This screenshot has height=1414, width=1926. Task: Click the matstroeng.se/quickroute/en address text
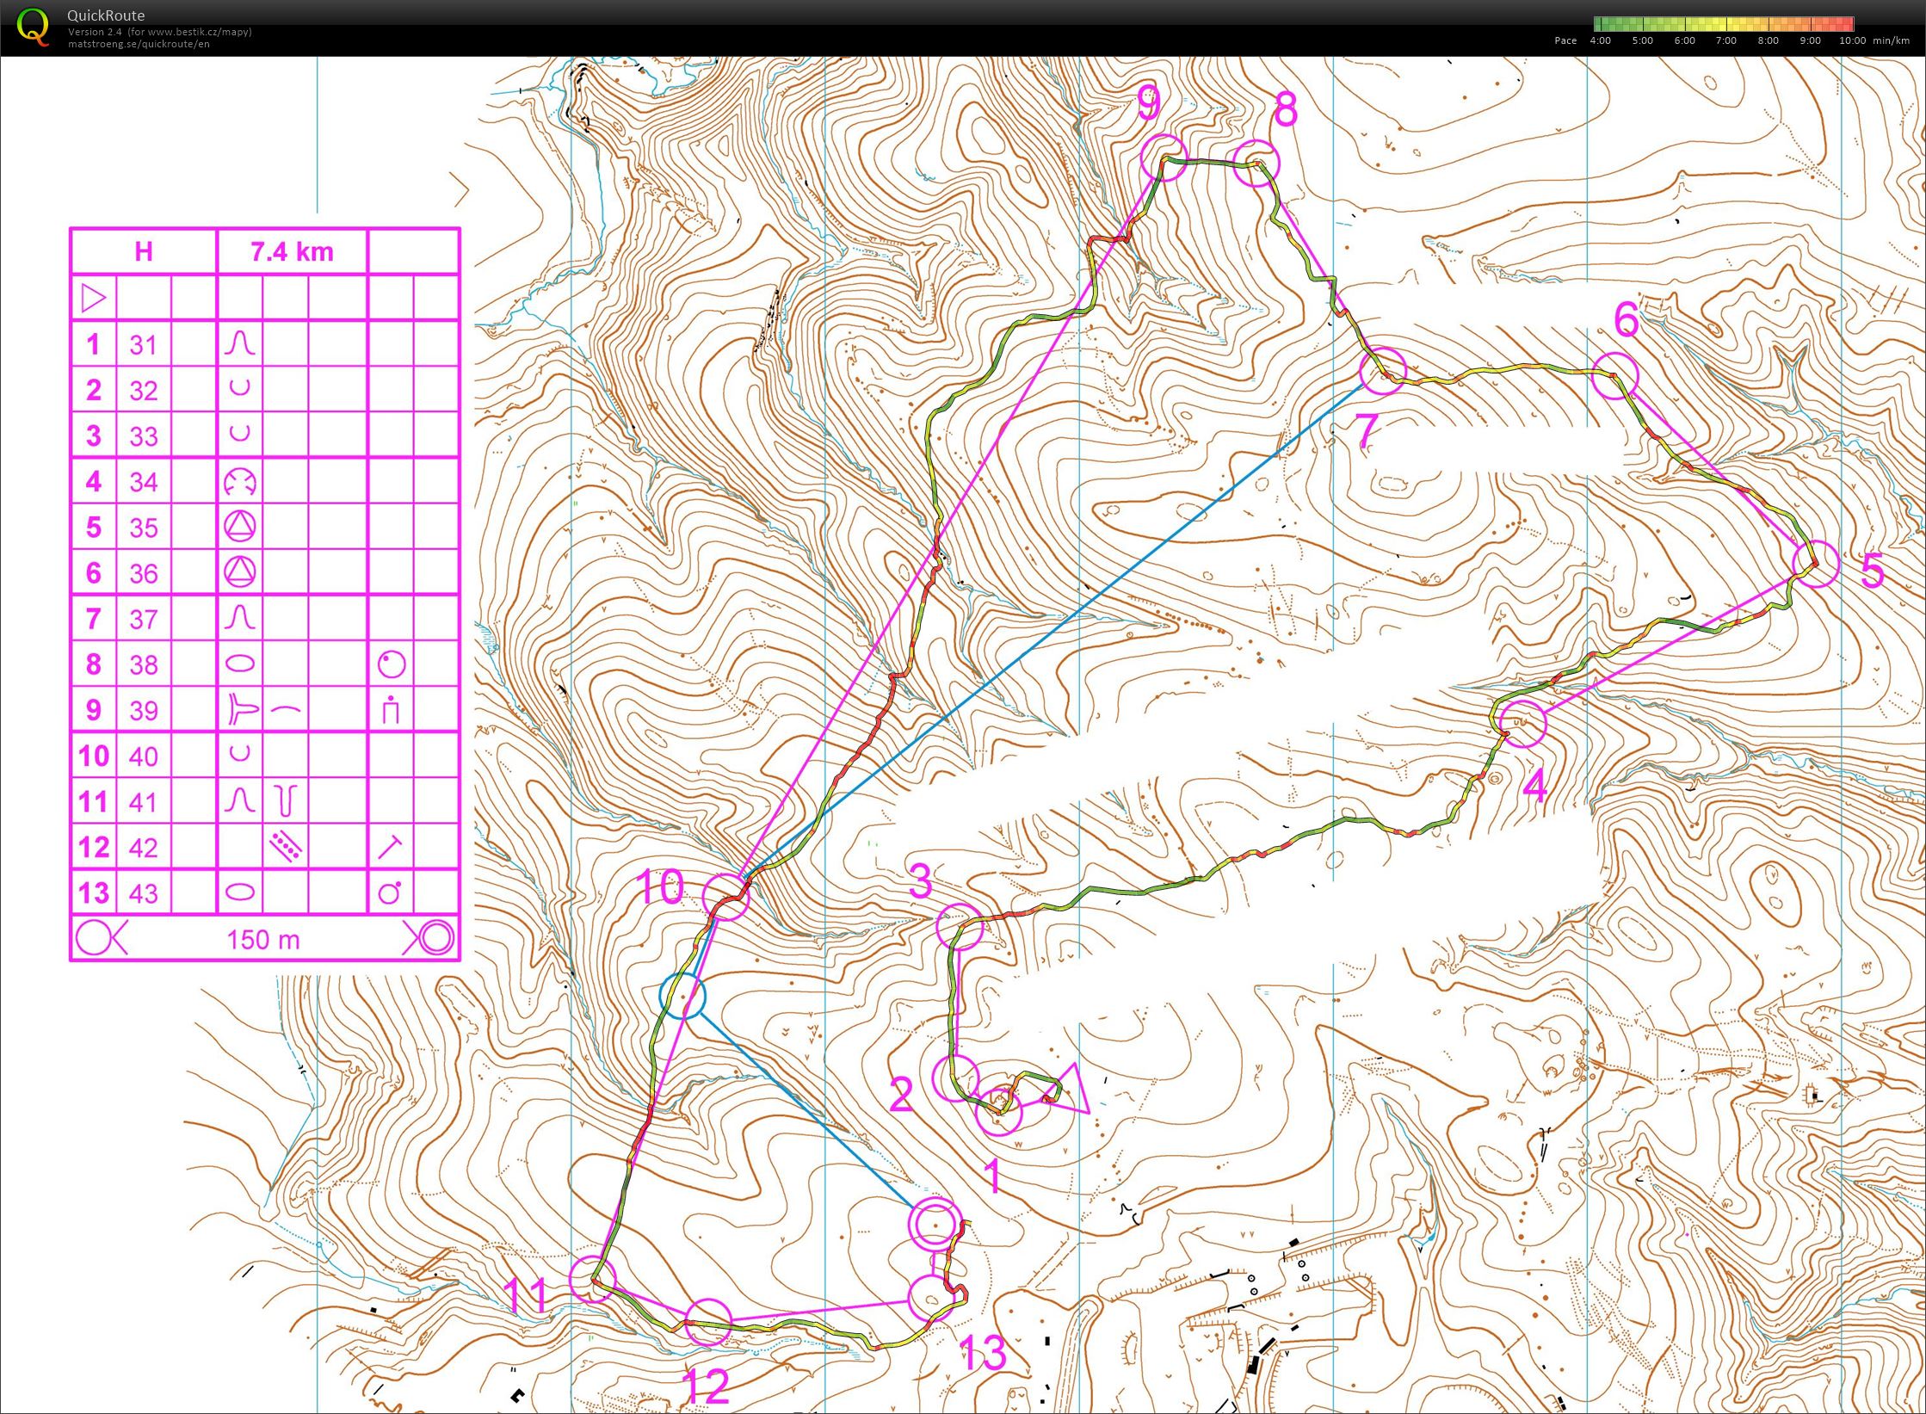coord(139,44)
